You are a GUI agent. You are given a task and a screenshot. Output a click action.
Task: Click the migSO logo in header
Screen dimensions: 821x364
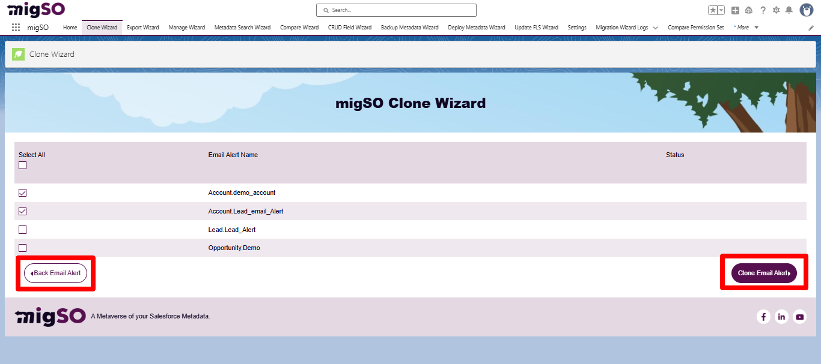click(x=36, y=10)
